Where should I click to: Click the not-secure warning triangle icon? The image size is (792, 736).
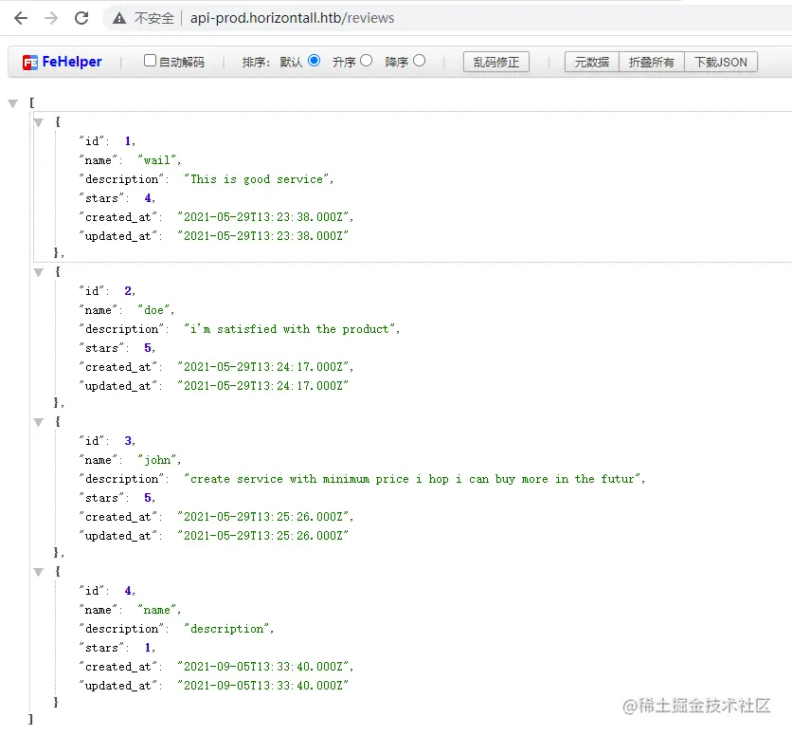pos(119,19)
